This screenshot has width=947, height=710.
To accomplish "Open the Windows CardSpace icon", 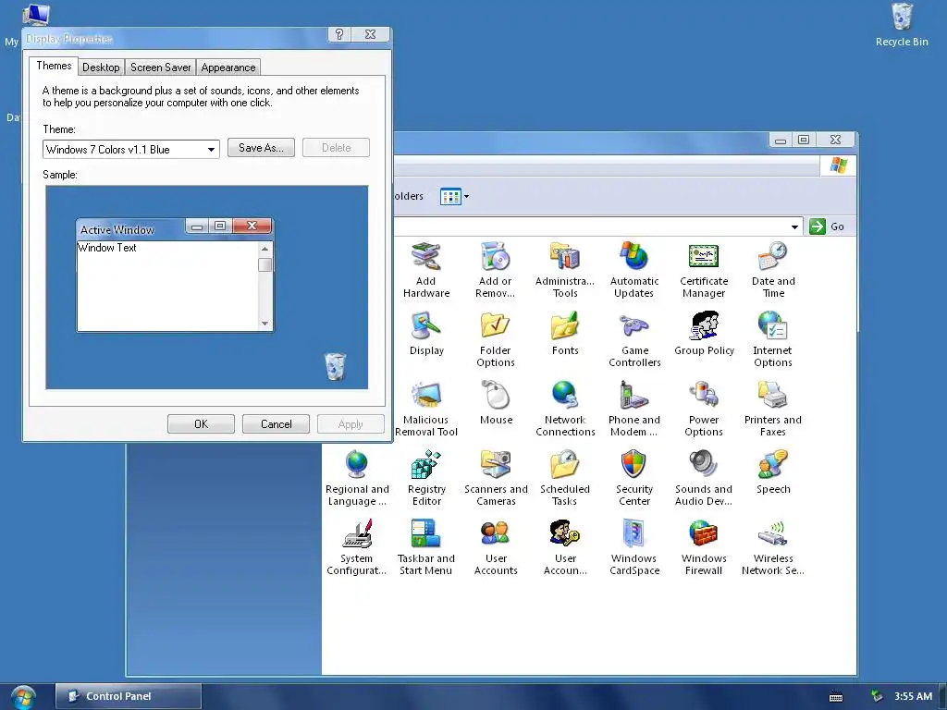I will (x=634, y=534).
